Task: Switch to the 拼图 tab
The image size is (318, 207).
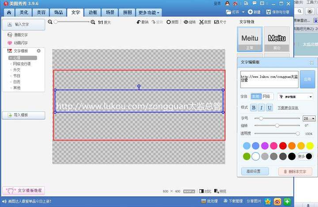Action: tap(127, 12)
